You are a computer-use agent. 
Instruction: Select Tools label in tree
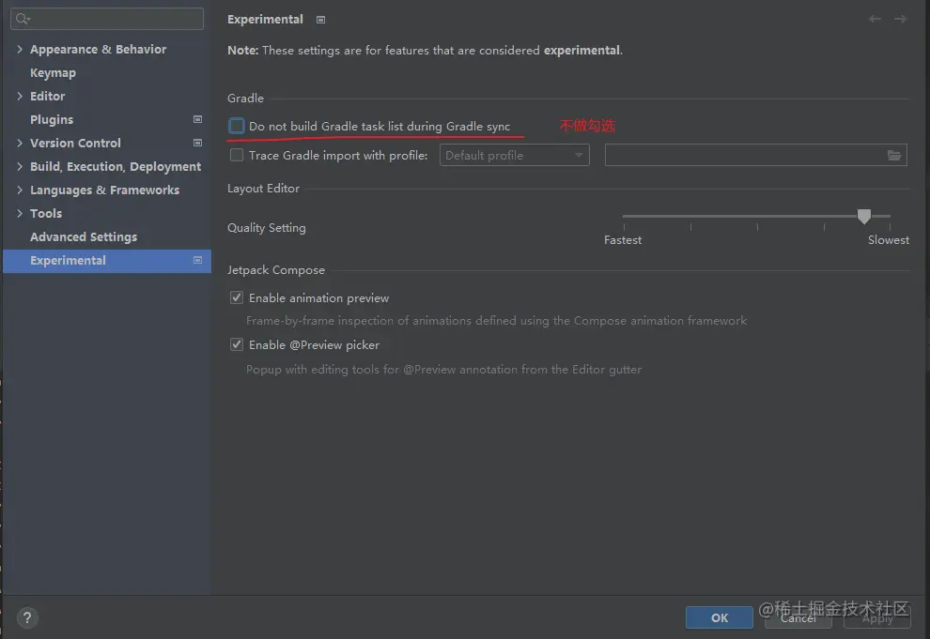(x=46, y=213)
